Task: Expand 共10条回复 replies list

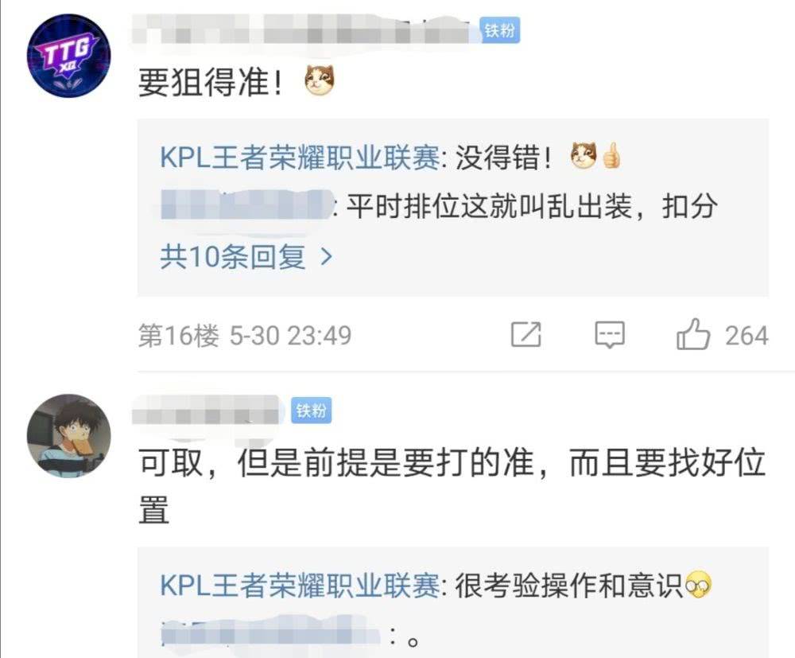Action: tap(246, 257)
